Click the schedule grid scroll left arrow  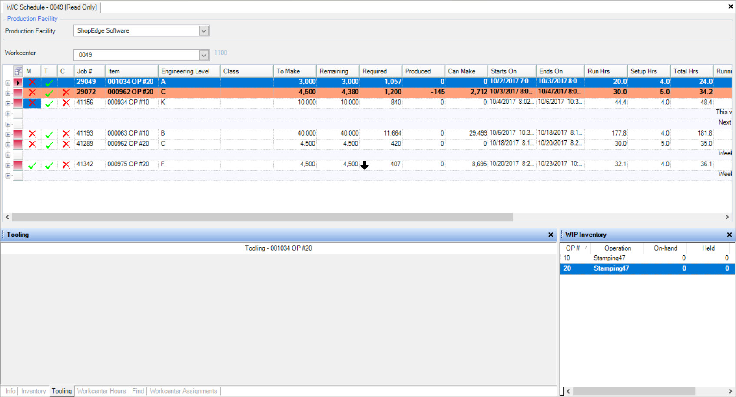point(7,217)
